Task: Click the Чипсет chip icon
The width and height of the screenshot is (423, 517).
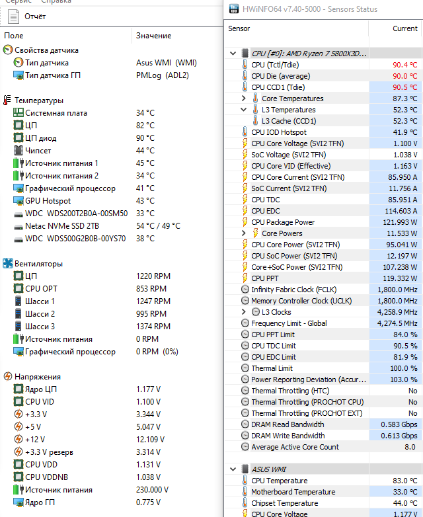Action: [19, 150]
